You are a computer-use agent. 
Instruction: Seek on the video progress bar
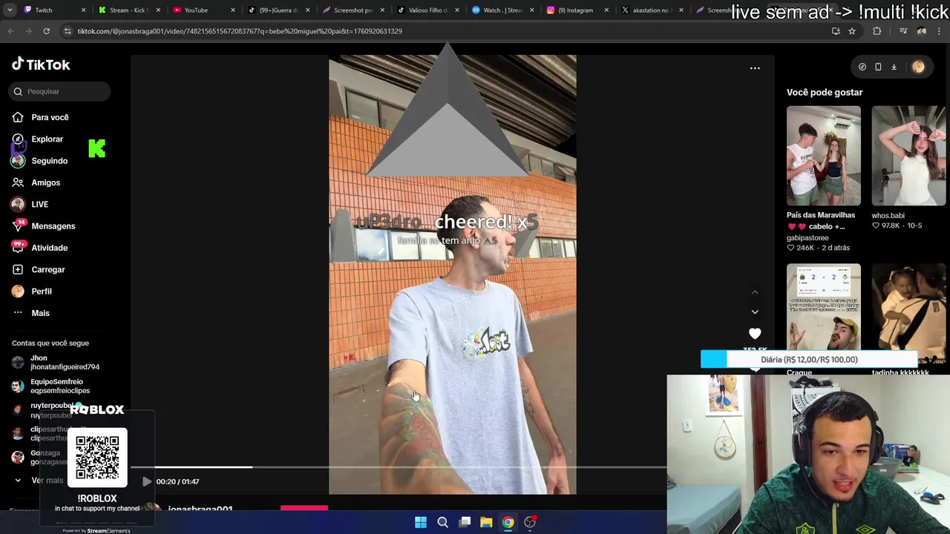pos(399,467)
